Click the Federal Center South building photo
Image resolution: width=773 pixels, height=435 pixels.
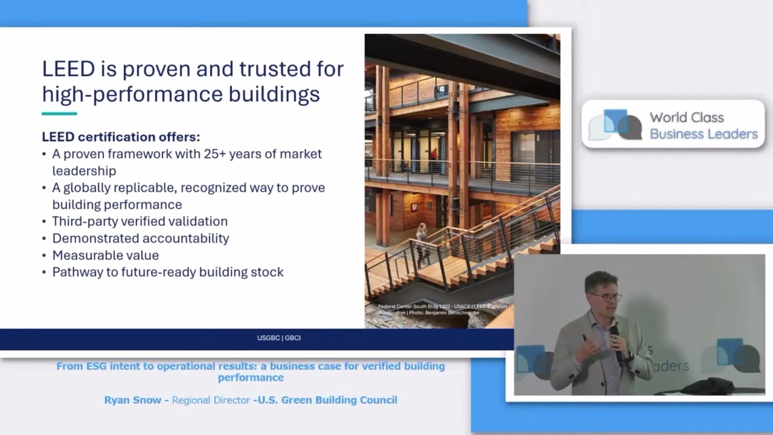(462, 181)
